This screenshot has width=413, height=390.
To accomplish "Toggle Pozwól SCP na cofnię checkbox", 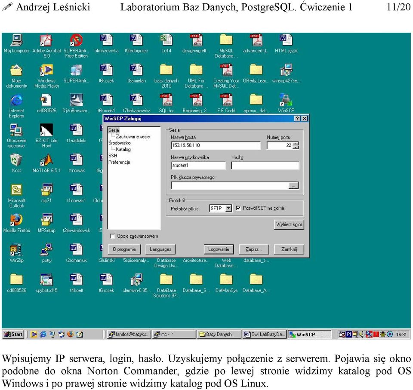I will pyautogui.click(x=238, y=208).
